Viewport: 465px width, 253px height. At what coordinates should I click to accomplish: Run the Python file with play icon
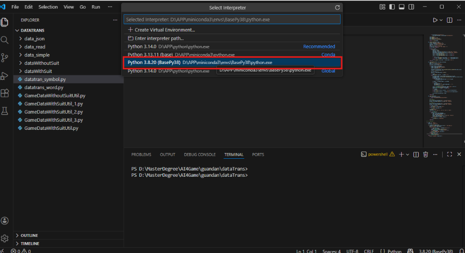point(435,20)
